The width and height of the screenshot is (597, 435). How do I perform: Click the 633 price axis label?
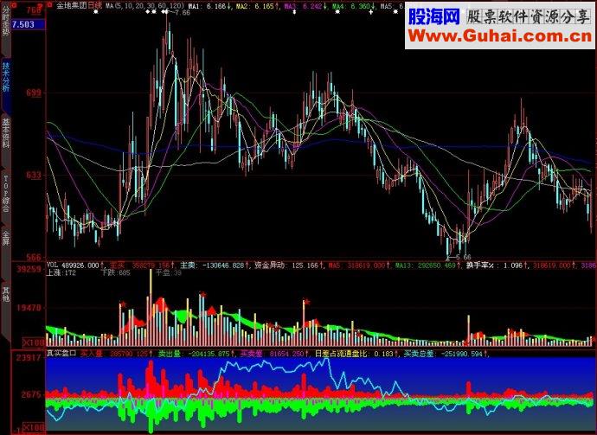[33, 175]
